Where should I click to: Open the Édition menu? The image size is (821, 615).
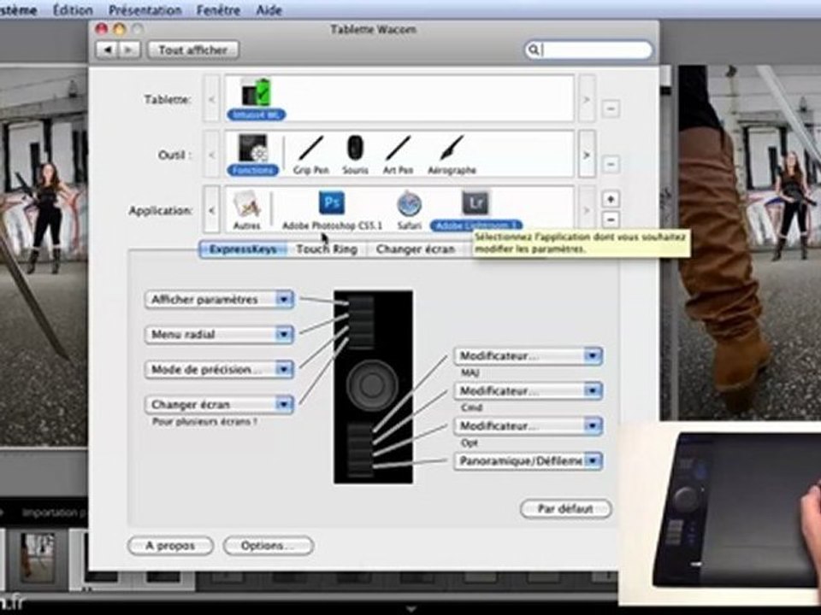[73, 9]
